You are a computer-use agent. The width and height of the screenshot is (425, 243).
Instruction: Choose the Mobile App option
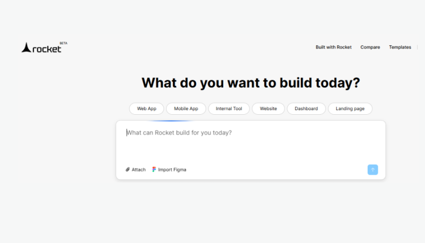click(186, 109)
